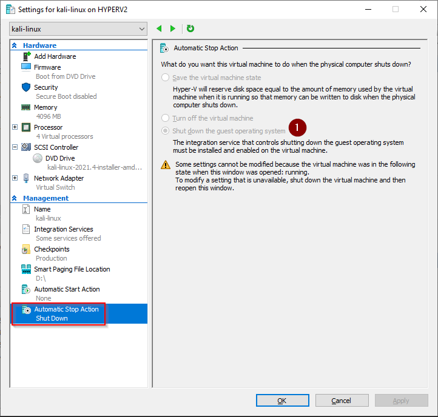Screen dimensions: 438x417
Task: Select Shut down the guest operating system
Action: [x=165, y=131]
